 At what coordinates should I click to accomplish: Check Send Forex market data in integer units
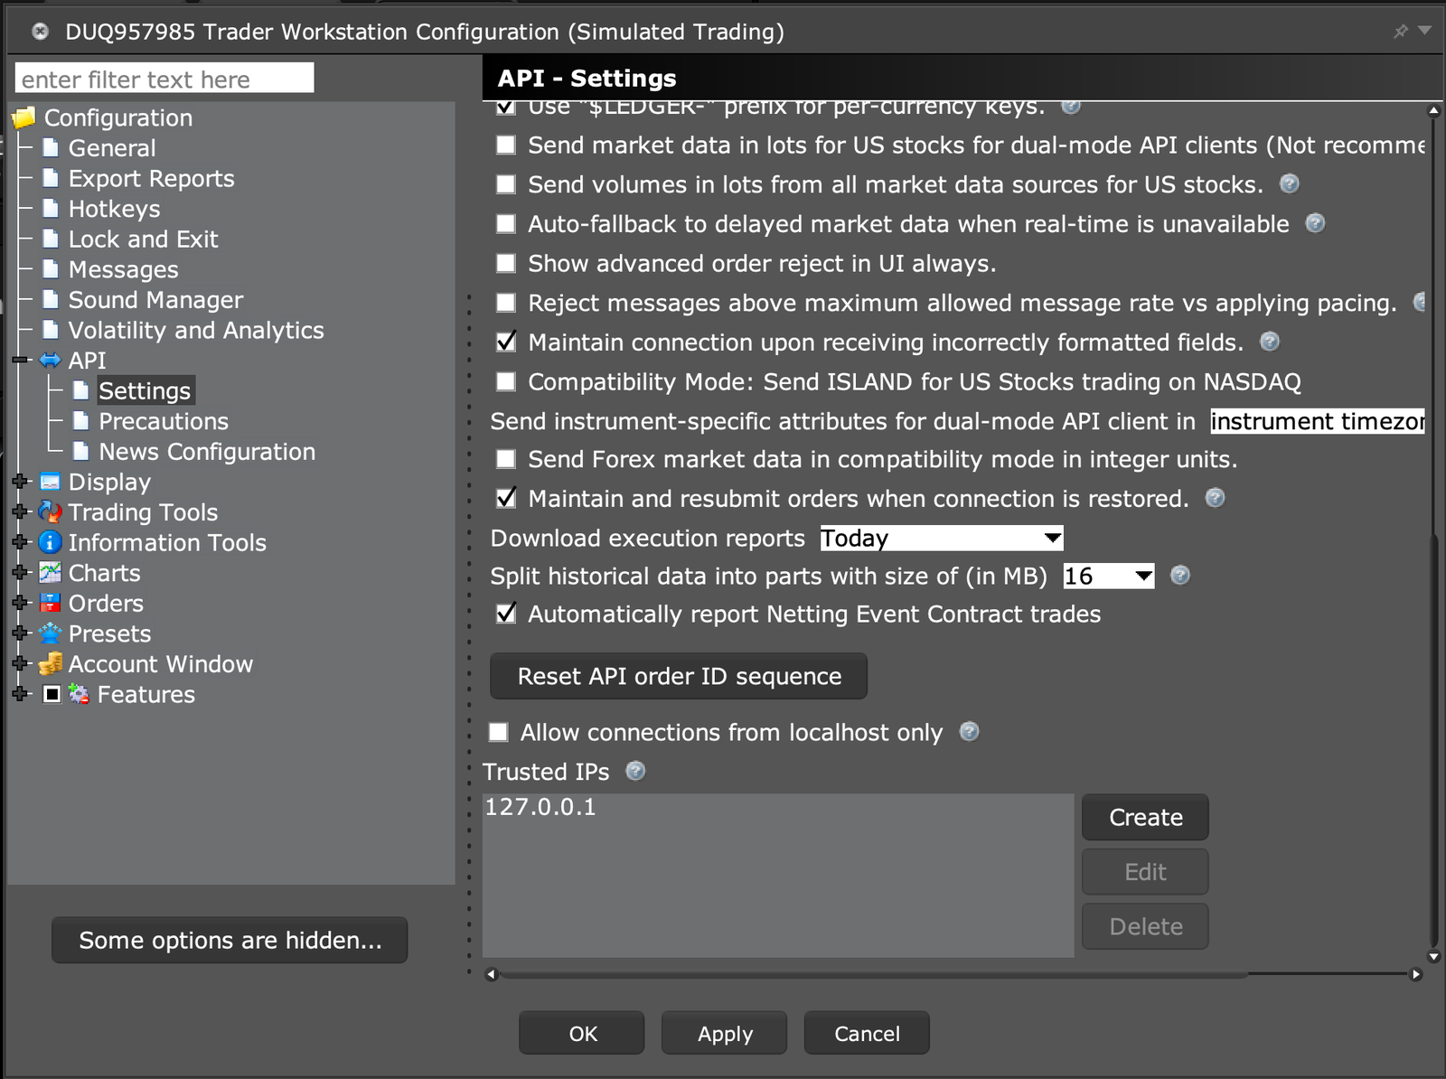[x=506, y=459]
